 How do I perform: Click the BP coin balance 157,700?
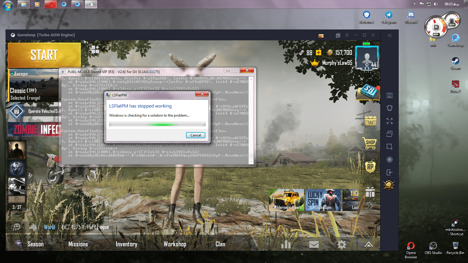(x=340, y=53)
